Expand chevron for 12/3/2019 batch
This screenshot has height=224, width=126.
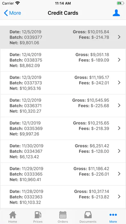point(119,83)
